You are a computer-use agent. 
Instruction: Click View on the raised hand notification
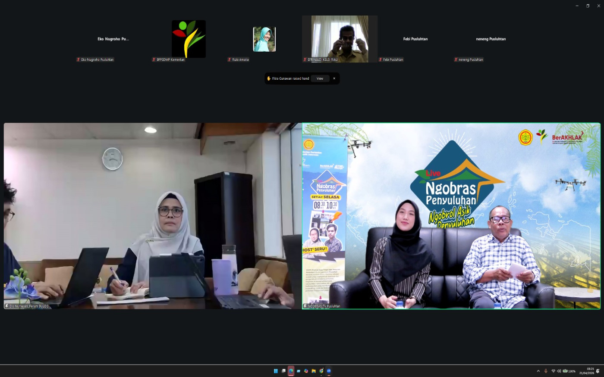[x=320, y=78]
